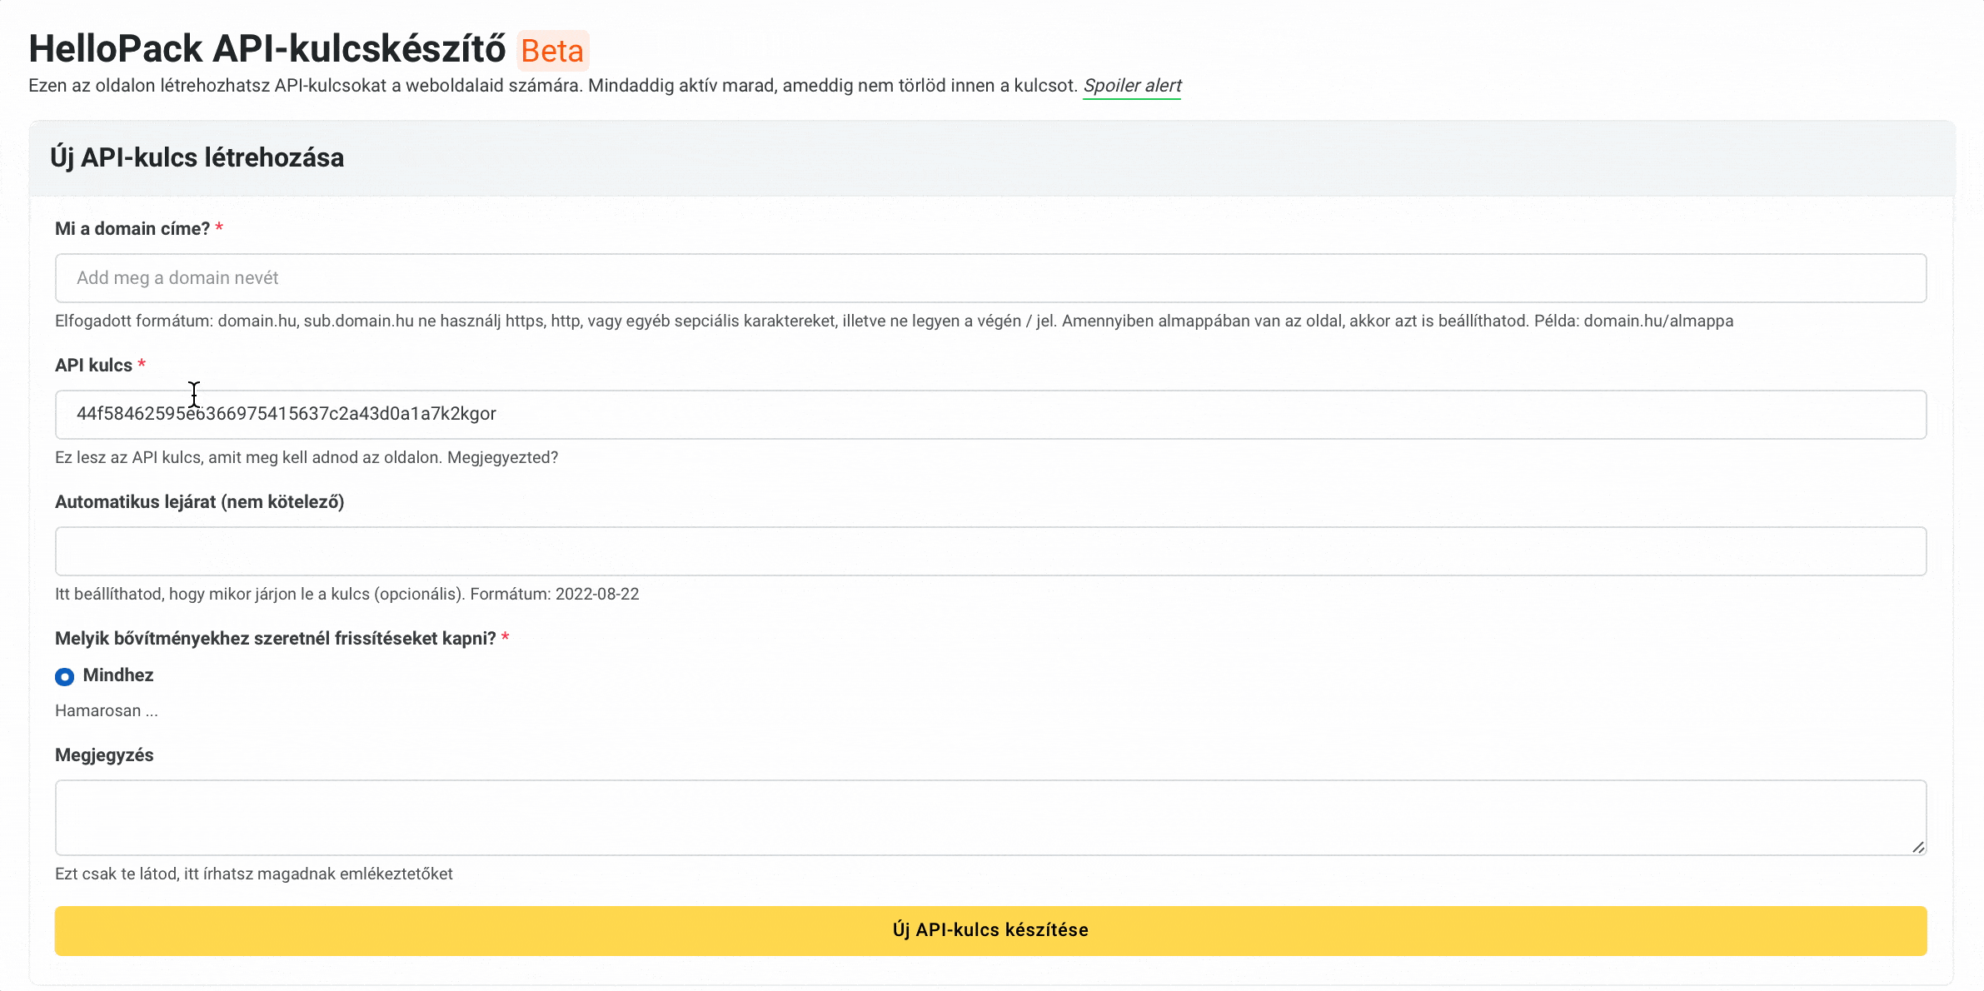
Task: Focus the Automatikus lejárat date field
Action: point(990,551)
